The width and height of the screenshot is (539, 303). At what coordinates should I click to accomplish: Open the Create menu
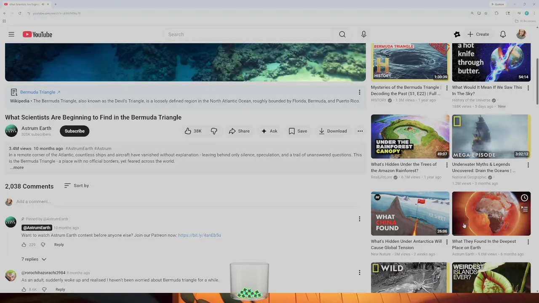coord(478,35)
